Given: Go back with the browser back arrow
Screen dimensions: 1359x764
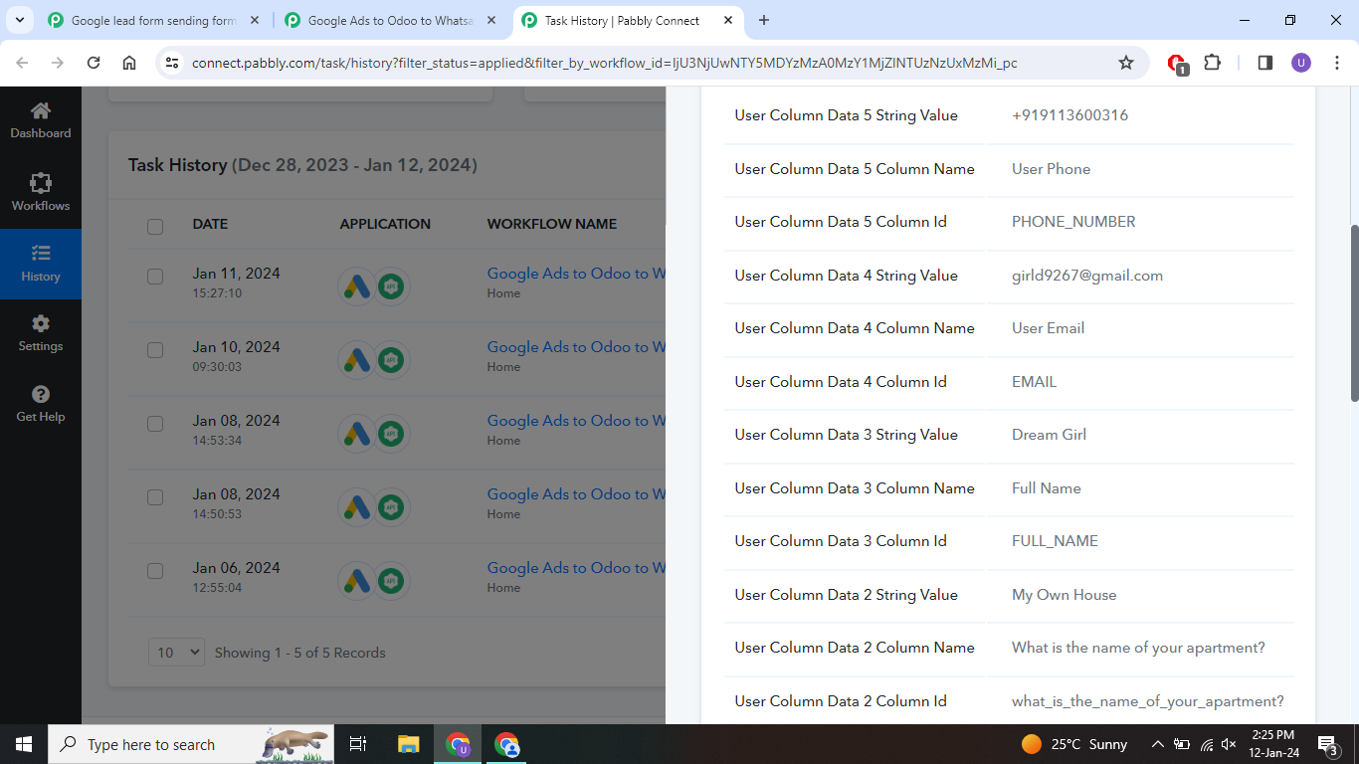Looking at the screenshot, I should (22, 63).
